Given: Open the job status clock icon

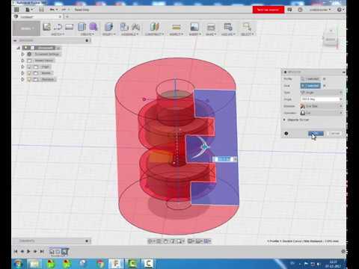Looking at the screenshot, I should (x=300, y=10).
